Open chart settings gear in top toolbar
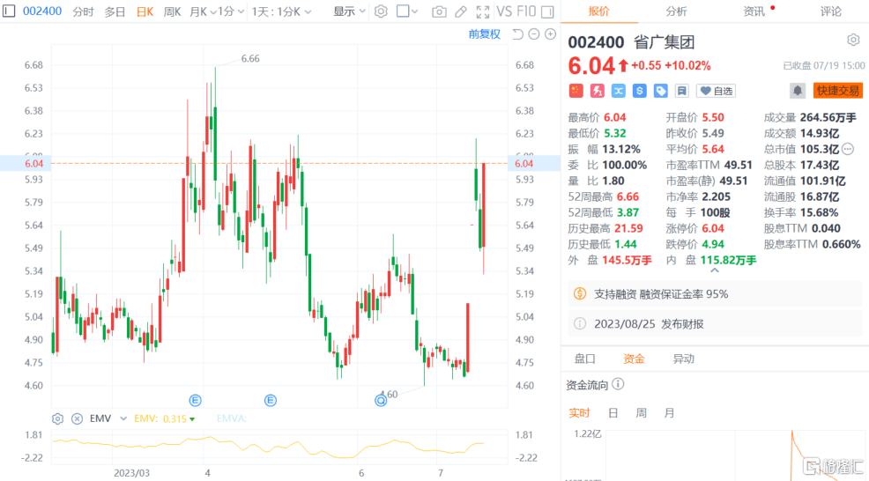Viewport: 869px width, 481px height. coord(381,11)
